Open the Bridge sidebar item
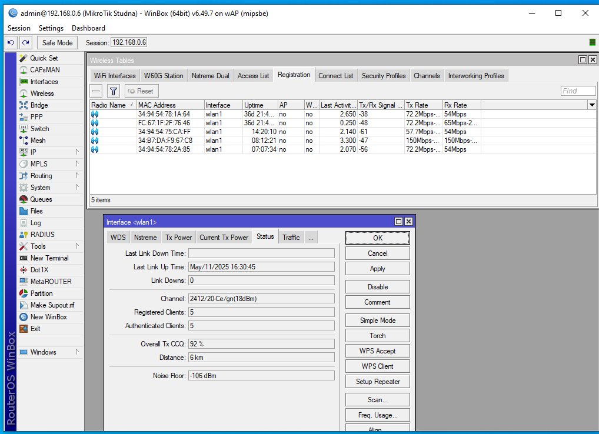This screenshot has height=434, width=599. click(50, 105)
